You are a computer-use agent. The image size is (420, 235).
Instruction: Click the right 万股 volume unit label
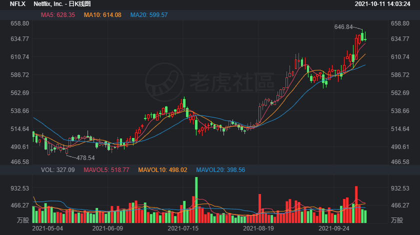[x=397, y=220]
